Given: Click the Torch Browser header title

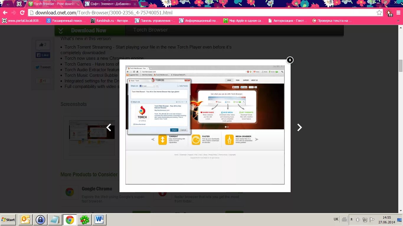Looking at the screenshot, I should coord(150,30).
